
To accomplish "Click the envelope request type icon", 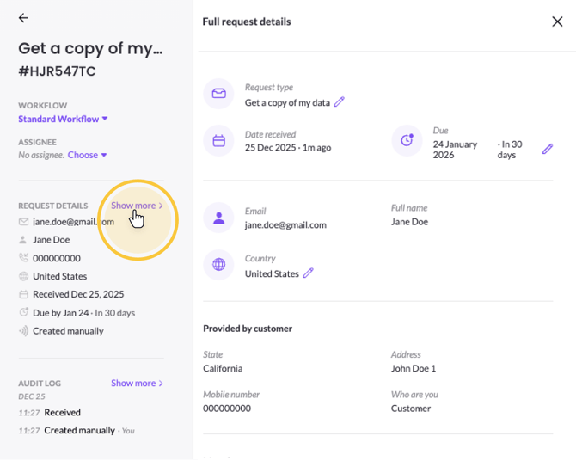I will (x=218, y=94).
